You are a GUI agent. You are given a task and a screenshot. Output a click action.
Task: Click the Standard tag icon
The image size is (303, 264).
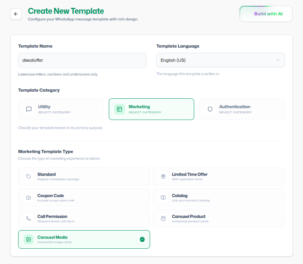tap(28, 176)
